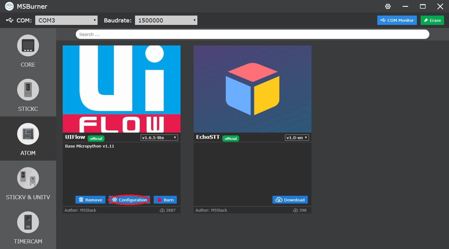Screen dimensions: 449x249
Task: Click the M5Burner logo icon
Action: (x=9, y=6)
